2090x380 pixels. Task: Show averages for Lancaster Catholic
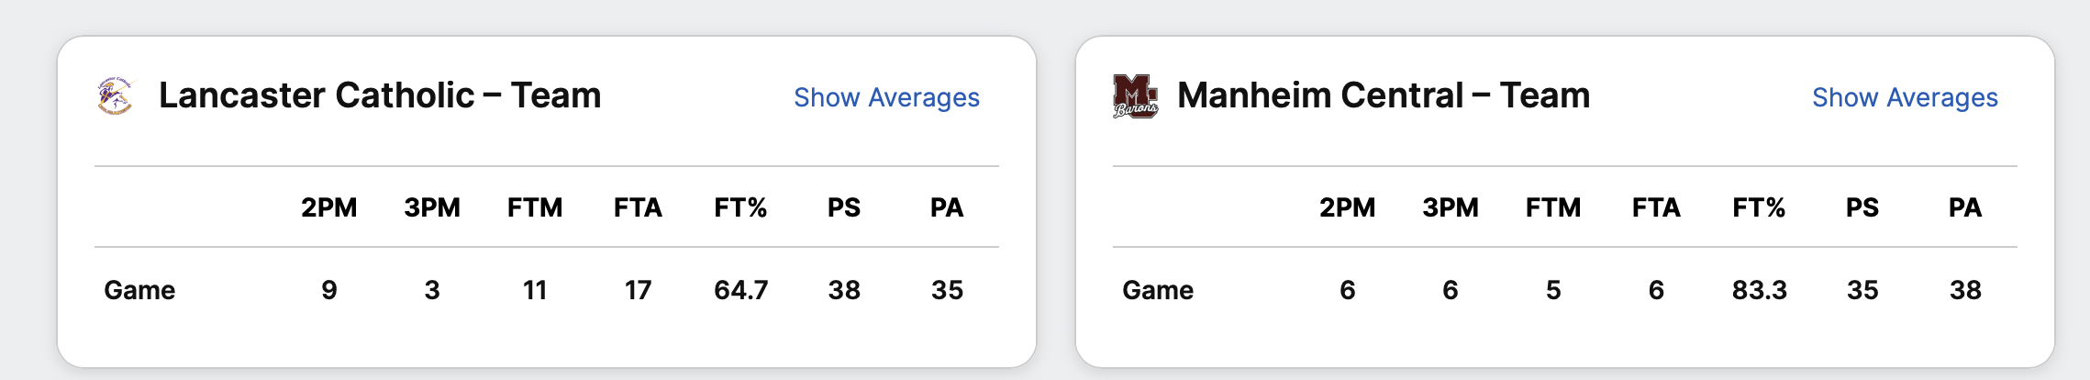[886, 97]
